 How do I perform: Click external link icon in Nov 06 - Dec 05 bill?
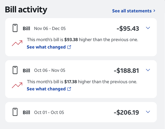coord(69,47)
